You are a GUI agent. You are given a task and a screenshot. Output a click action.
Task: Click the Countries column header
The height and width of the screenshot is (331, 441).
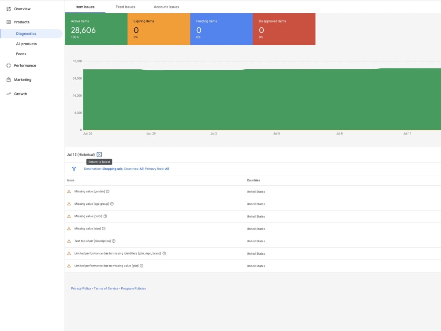(x=254, y=181)
